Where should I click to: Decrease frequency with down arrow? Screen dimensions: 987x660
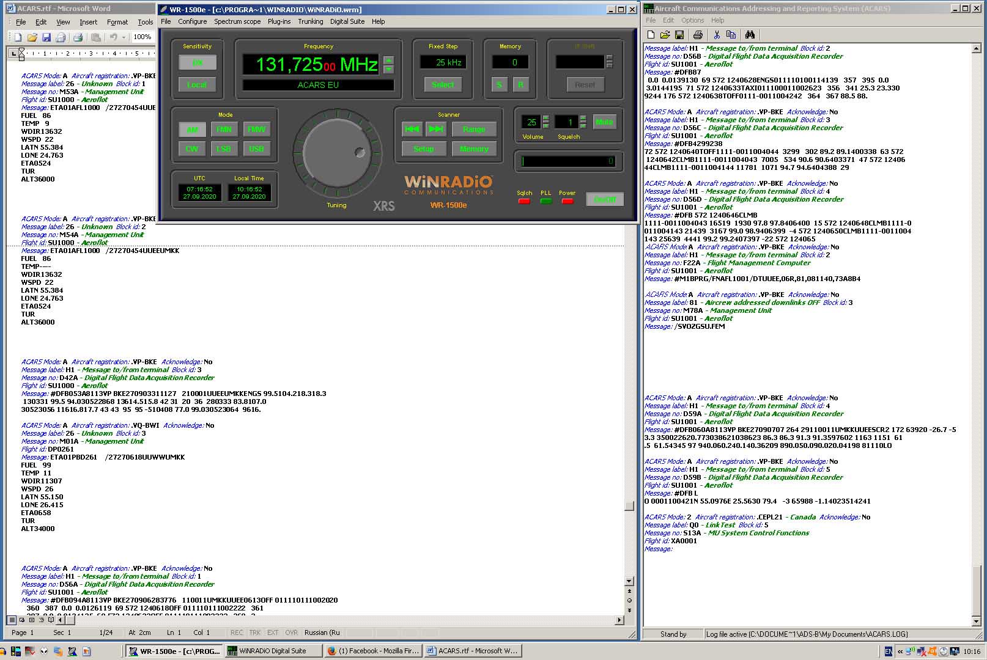[388, 68]
